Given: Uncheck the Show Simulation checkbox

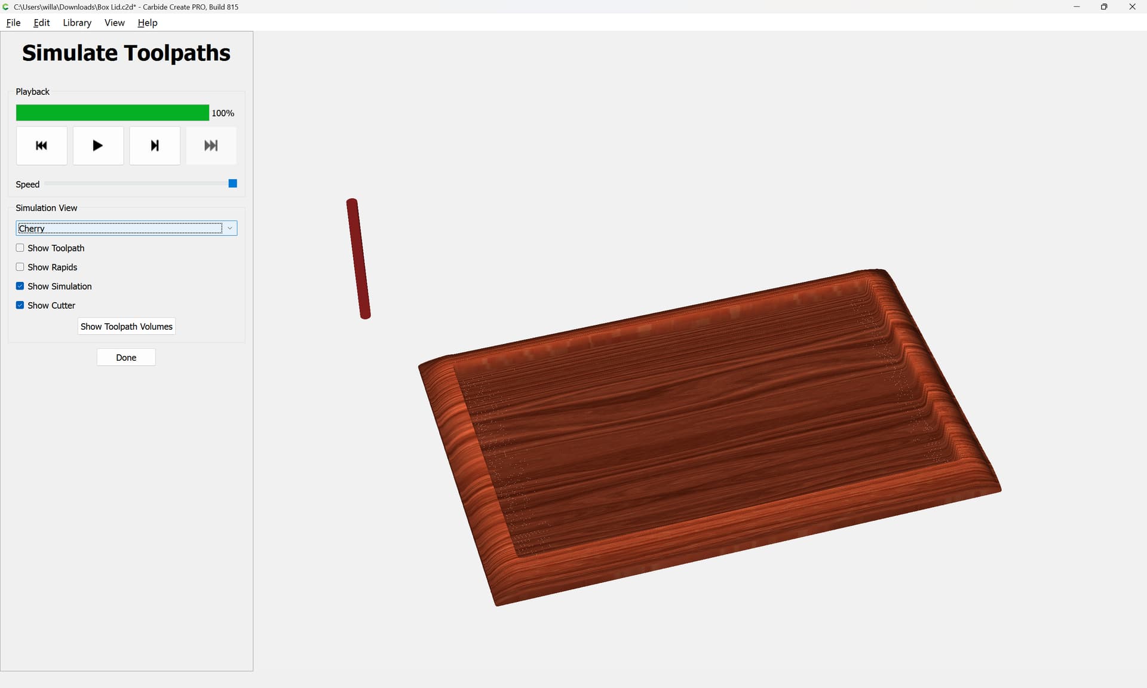Looking at the screenshot, I should click(x=20, y=286).
